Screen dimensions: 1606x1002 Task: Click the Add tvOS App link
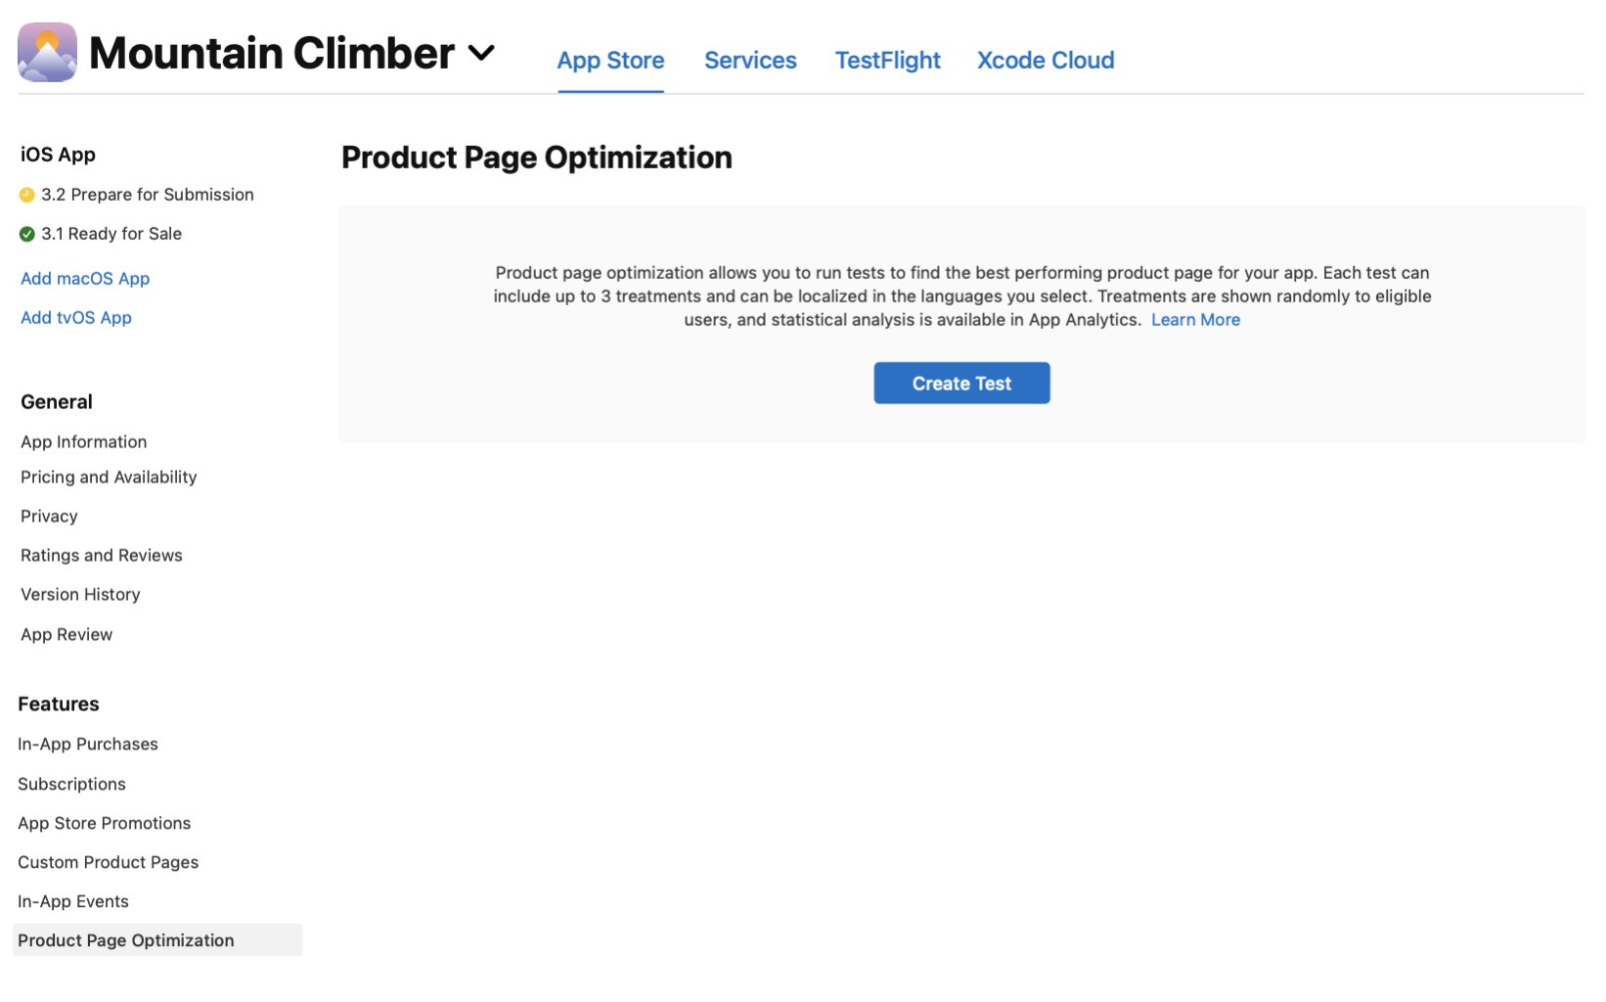(x=76, y=318)
